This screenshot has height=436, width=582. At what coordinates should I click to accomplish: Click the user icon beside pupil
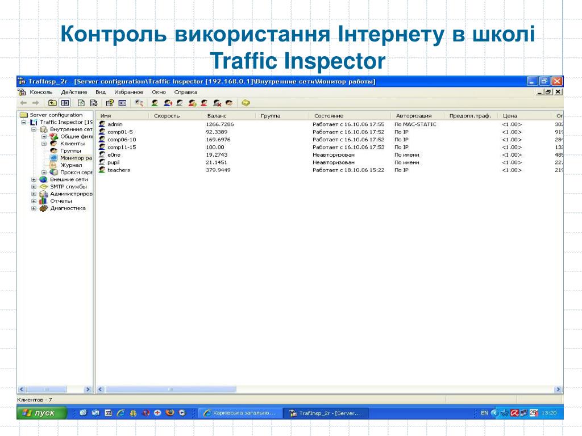pos(102,162)
